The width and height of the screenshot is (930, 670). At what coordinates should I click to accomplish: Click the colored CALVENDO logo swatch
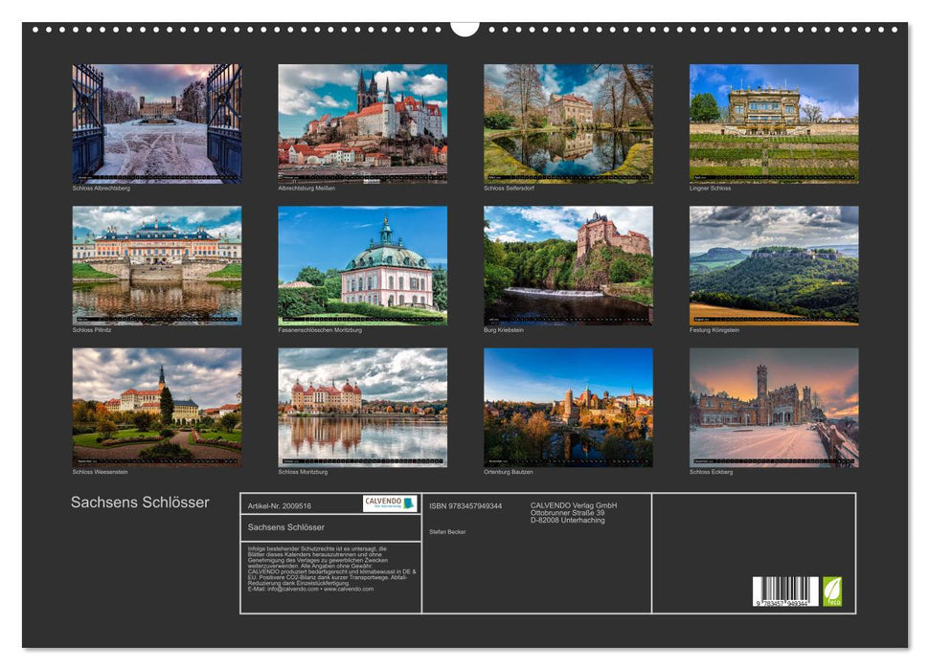click(409, 502)
